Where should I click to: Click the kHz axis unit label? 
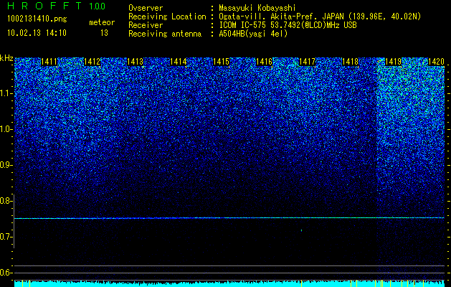pyautogui.click(x=6, y=58)
